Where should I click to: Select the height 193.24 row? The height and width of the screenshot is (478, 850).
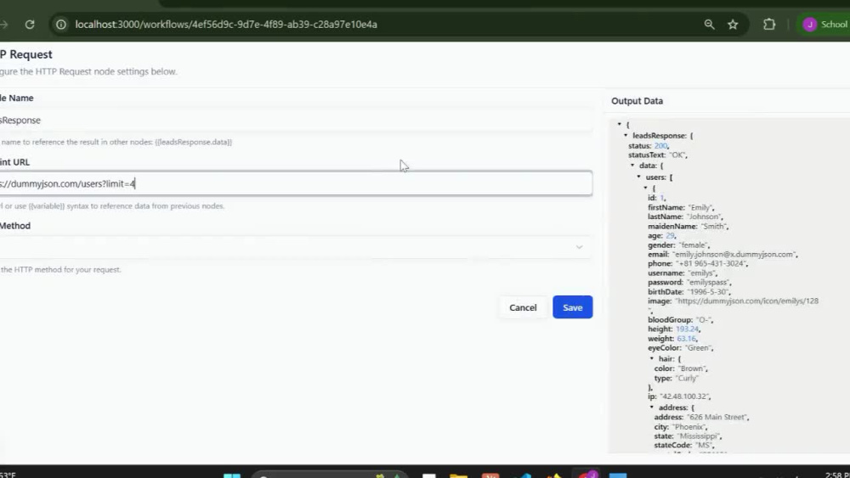coord(674,329)
